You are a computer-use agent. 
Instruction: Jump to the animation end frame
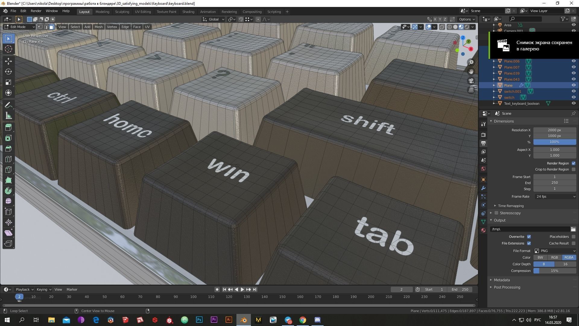click(x=255, y=289)
